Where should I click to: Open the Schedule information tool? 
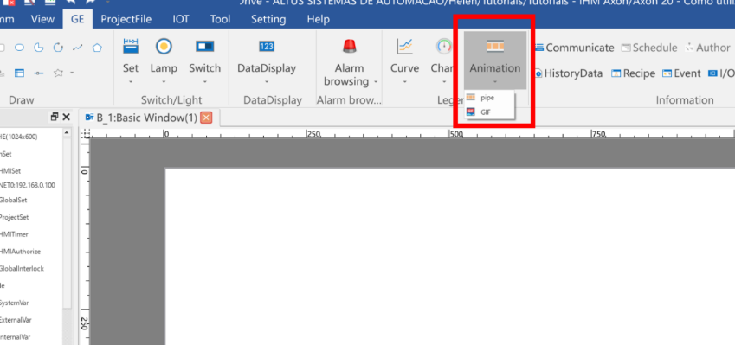pyautogui.click(x=649, y=48)
